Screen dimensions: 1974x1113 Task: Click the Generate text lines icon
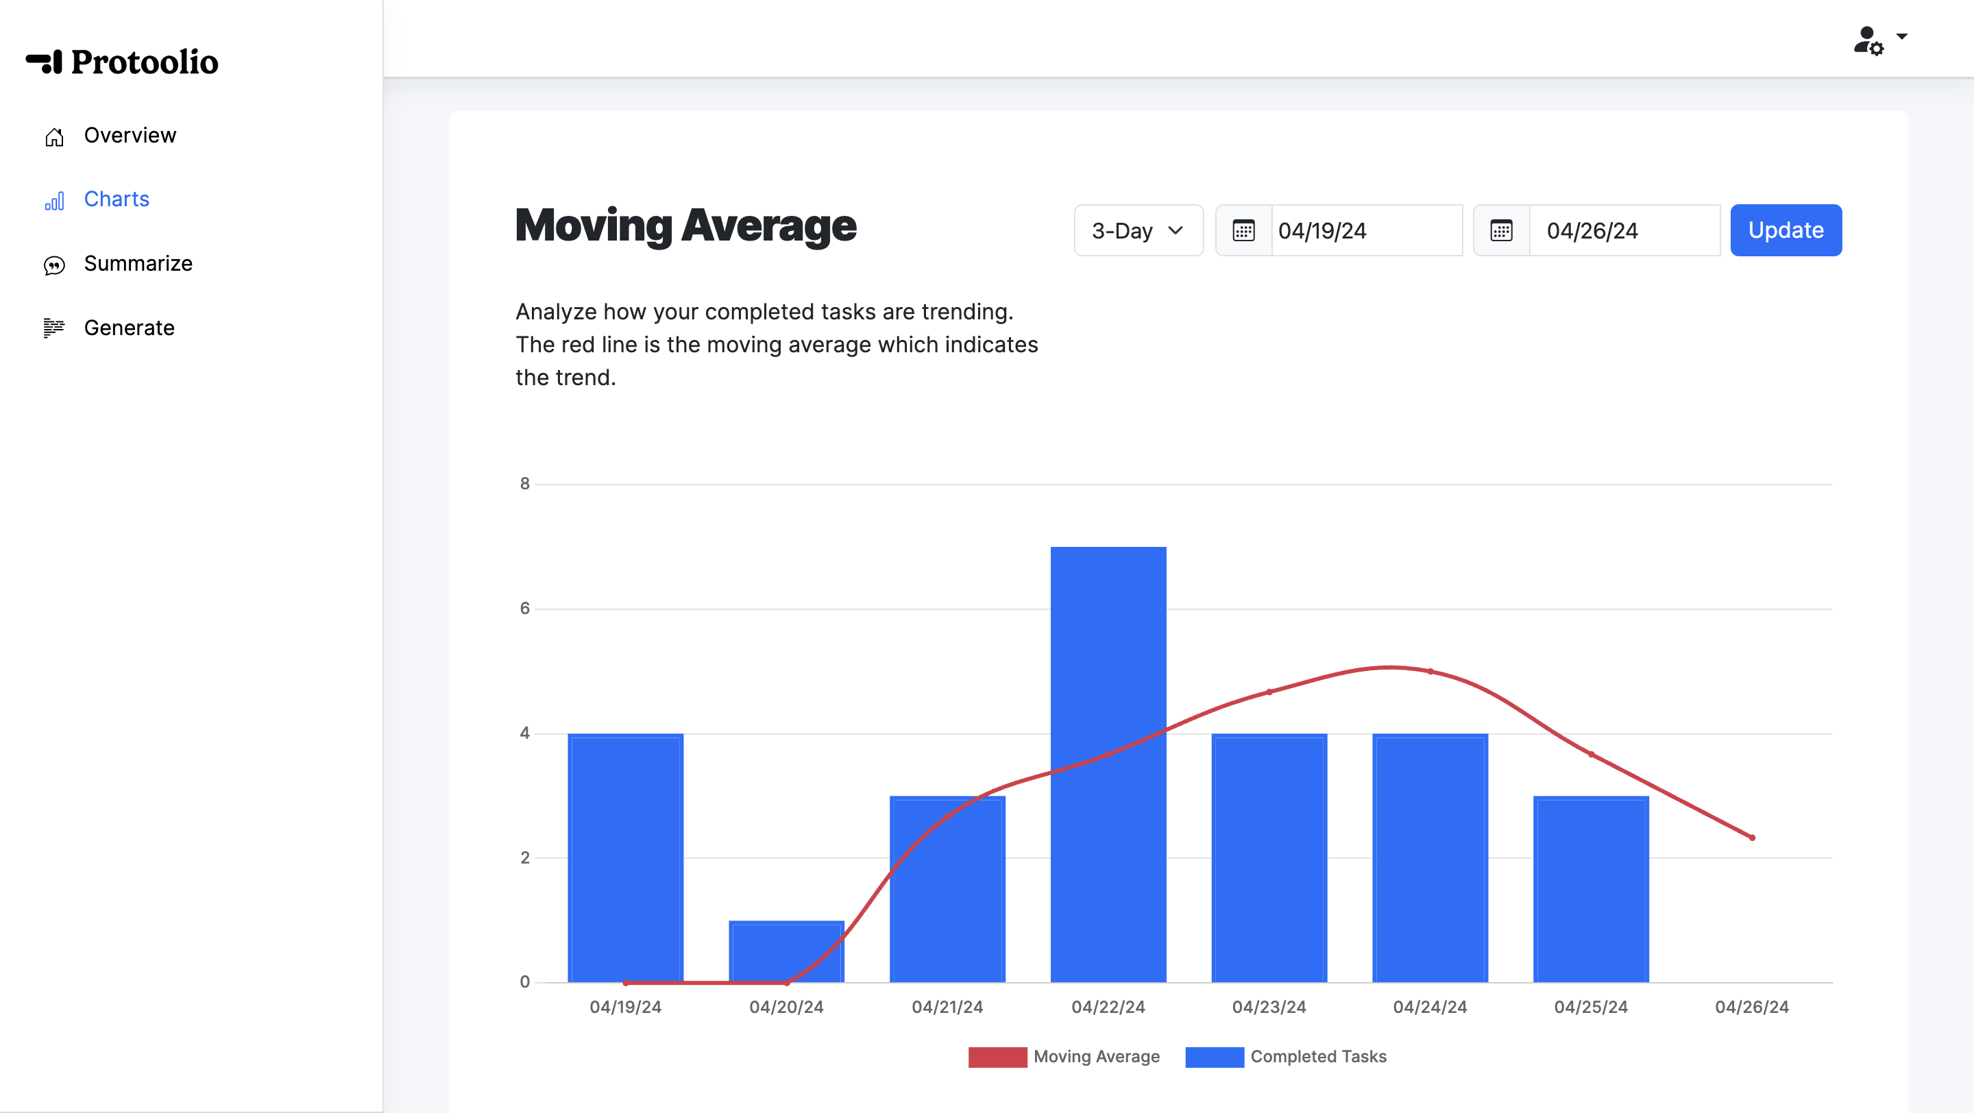(x=54, y=328)
